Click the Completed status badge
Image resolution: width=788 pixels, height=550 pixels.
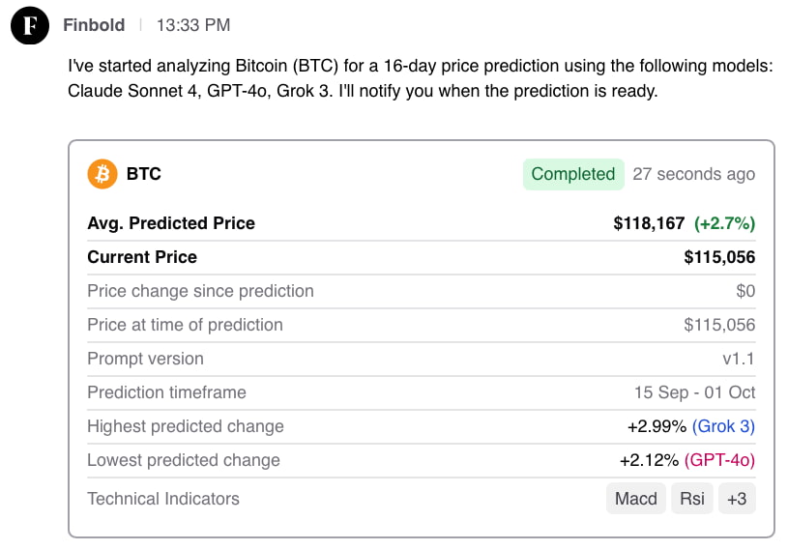(573, 174)
